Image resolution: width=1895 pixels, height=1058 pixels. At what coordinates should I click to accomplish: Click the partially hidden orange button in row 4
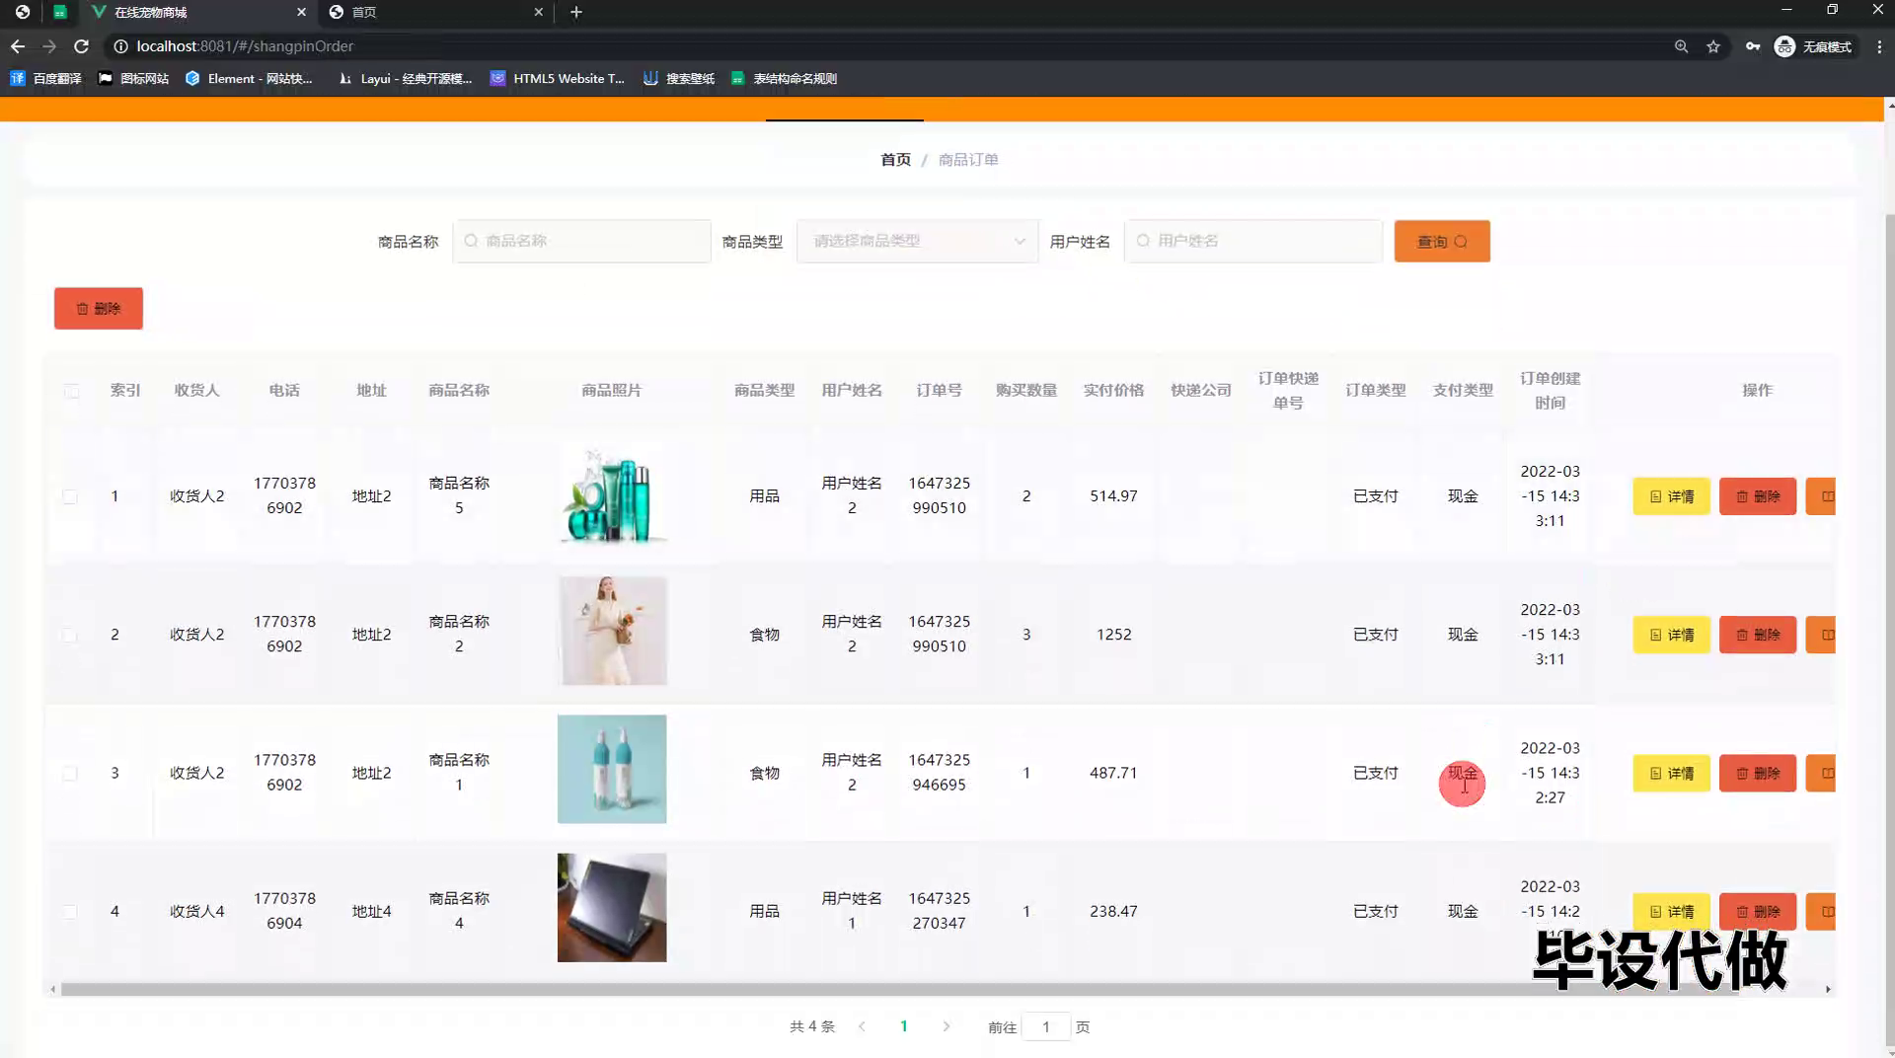pyautogui.click(x=1821, y=911)
